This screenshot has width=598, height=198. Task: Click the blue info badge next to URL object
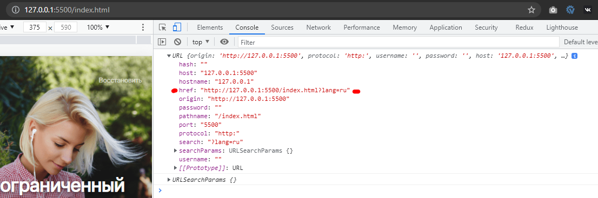(574, 56)
